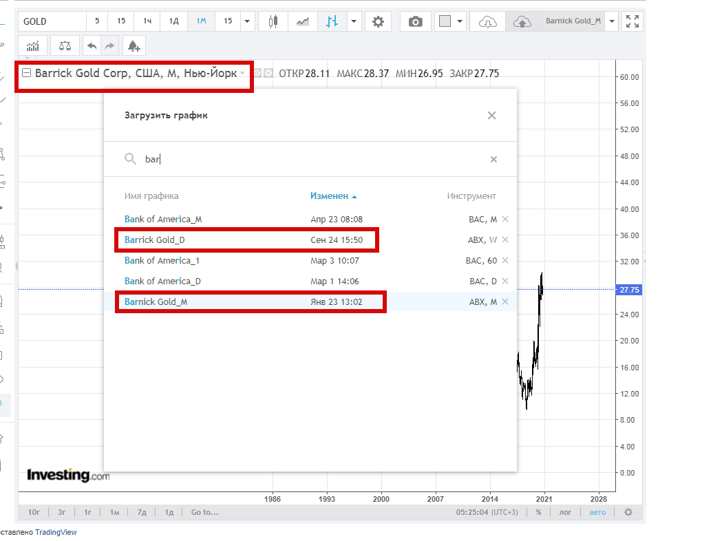Click the undo arrow

click(92, 45)
